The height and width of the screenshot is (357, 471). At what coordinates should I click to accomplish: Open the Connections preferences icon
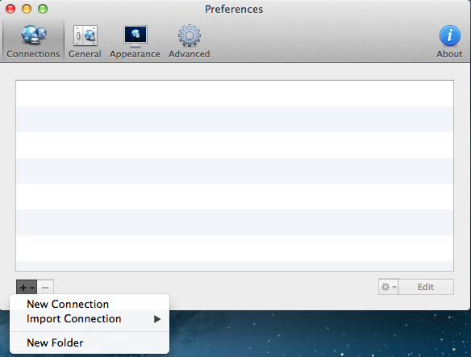coord(34,35)
